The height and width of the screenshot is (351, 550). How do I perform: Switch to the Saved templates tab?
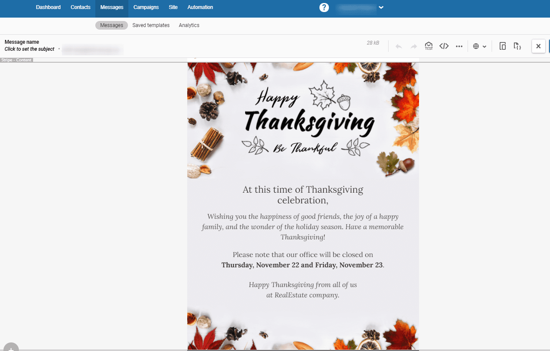pos(151,25)
